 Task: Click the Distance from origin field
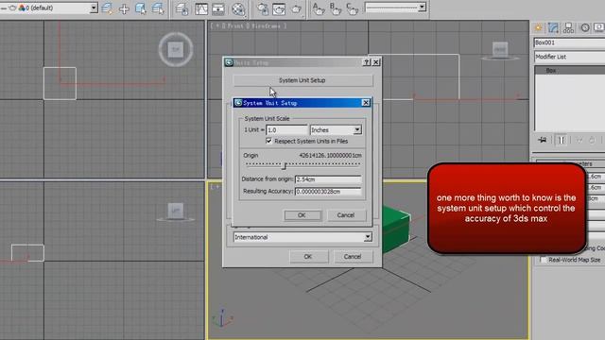(x=328, y=179)
